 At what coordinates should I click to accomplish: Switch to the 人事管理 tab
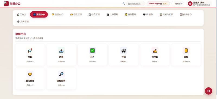coord(112,15)
